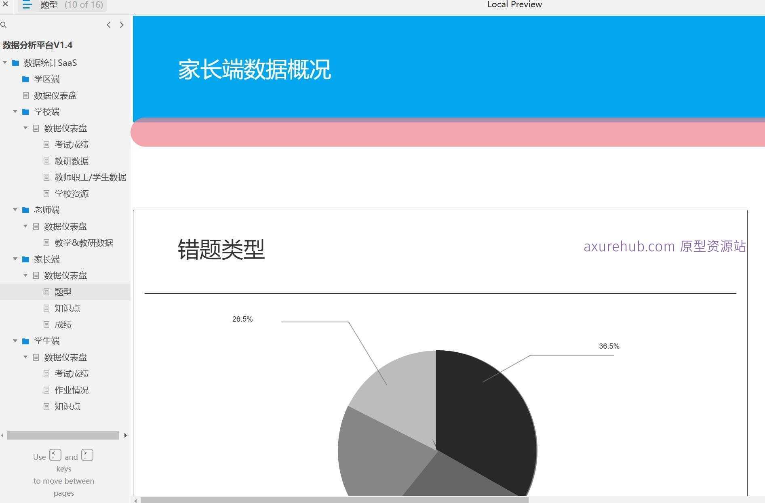Click the previous page arrow icon
The image size is (765, 503).
tap(108, 25)
